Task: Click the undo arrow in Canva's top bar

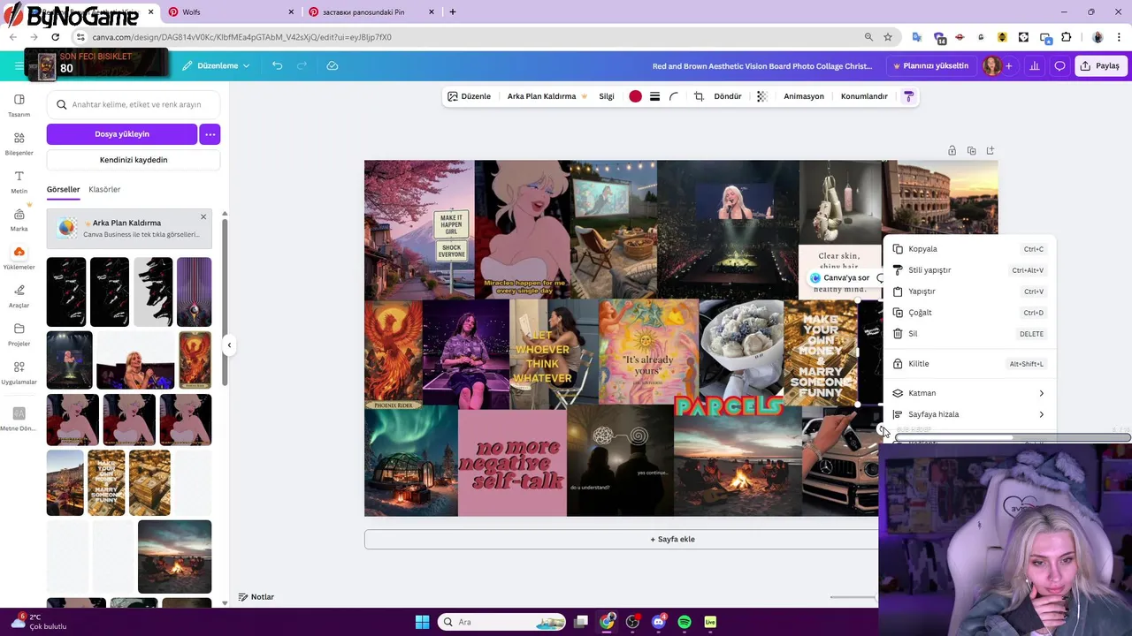Action: (x=277, y=65)
